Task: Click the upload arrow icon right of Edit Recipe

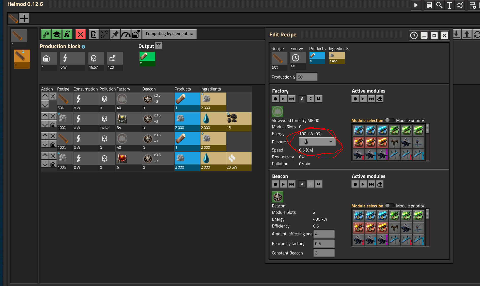Action: point(467,34)
